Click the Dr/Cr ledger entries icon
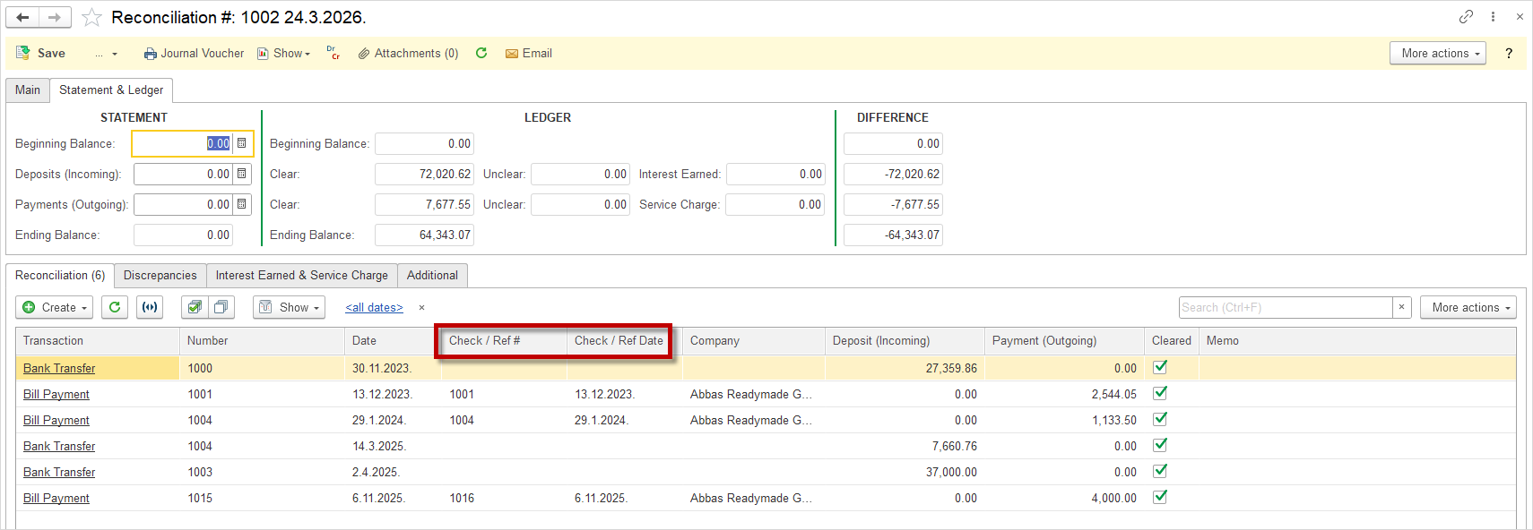Screen dimensions: 1533x530 pos(333,53)
